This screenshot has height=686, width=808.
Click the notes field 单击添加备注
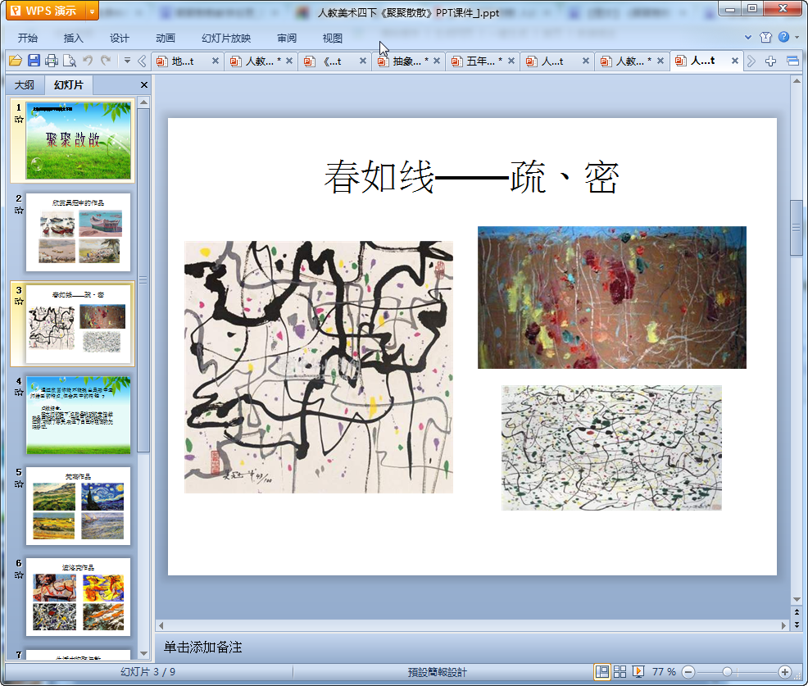click(203, 647)
